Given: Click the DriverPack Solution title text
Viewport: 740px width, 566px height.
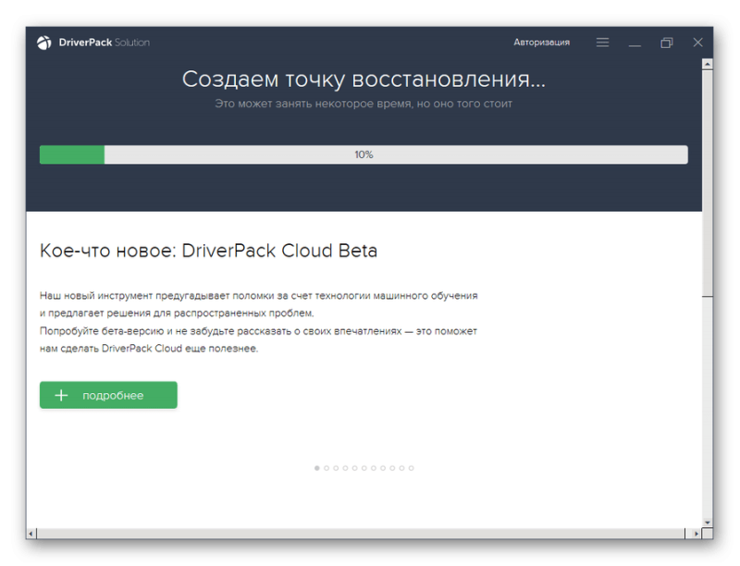Looking at the screenshot, I should [105, 43].
